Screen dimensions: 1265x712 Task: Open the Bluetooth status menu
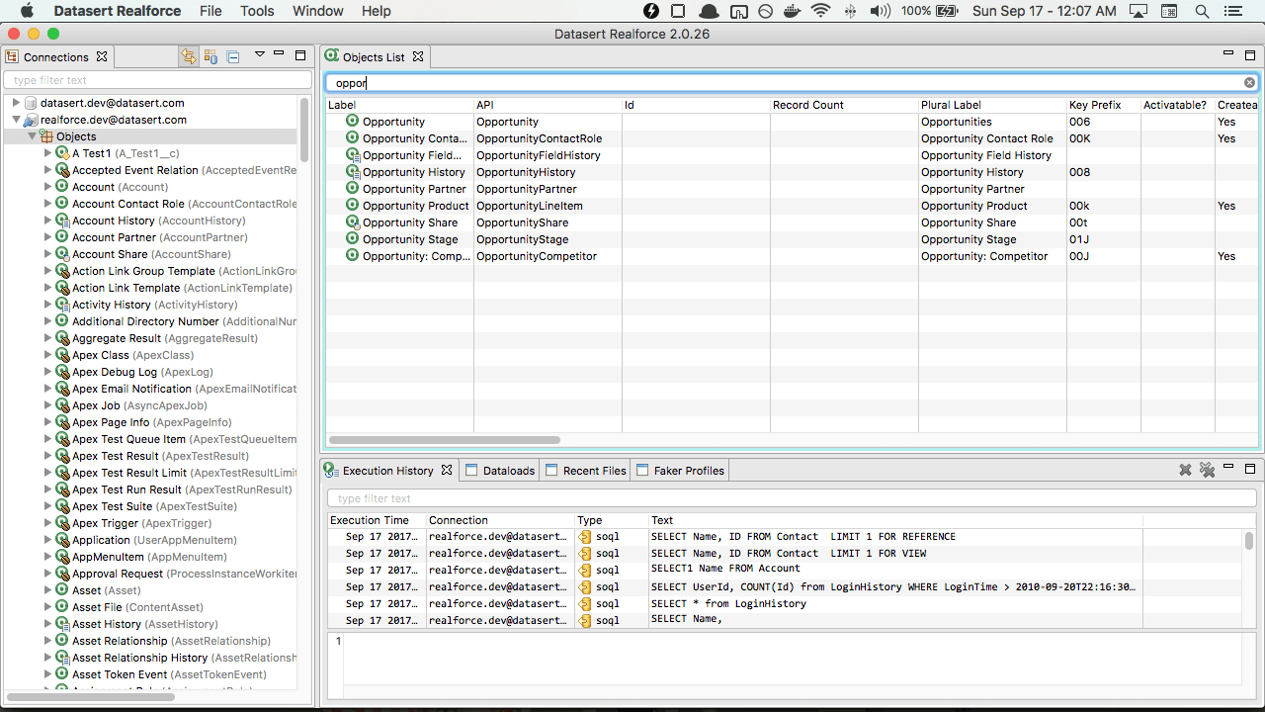[850, 11]
